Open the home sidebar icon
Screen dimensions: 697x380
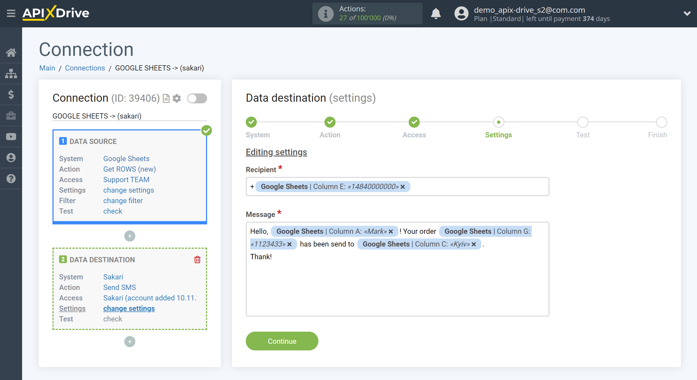coord(11,52)
